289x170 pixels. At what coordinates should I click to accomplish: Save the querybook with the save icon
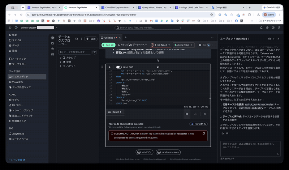(x=200, y=45)
